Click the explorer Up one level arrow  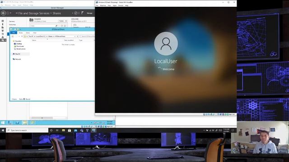coord(22,36)
